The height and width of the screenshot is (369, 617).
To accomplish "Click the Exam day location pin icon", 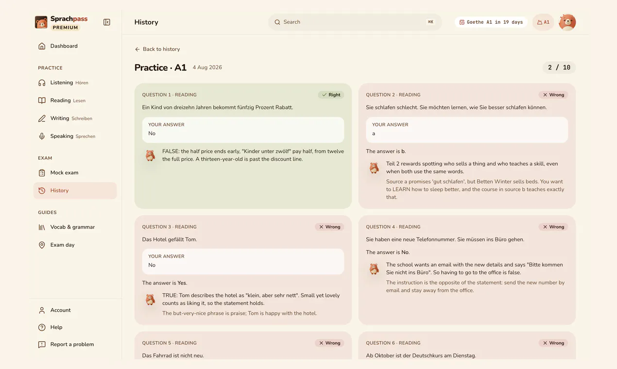I will [42, 245].
